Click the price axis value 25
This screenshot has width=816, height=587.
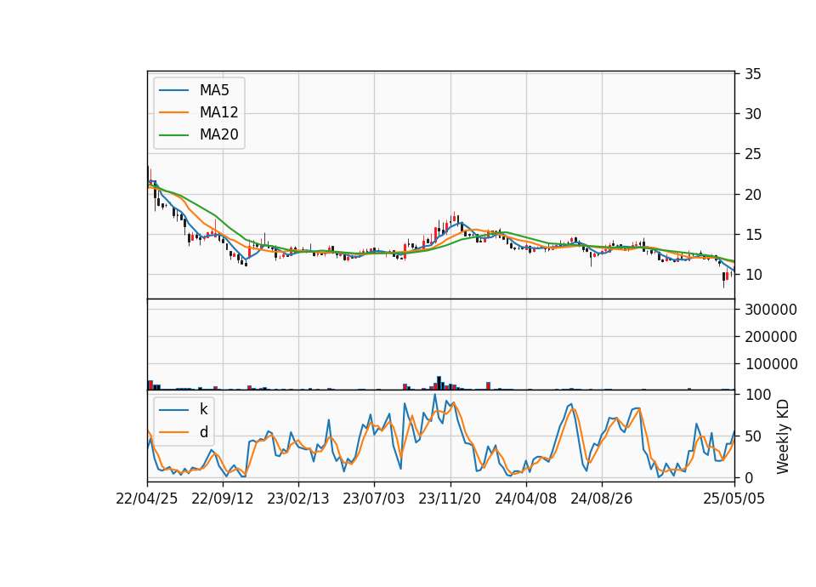pyautogui.click(x=753, y=154)
